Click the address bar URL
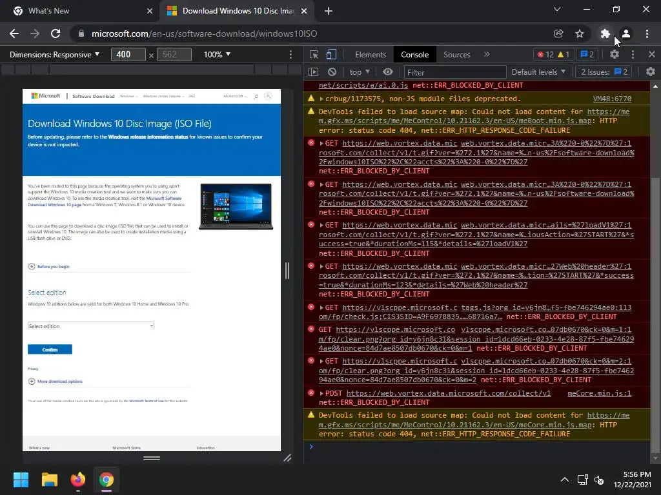This screenshot has width=661, height=495. coord(205,34)
